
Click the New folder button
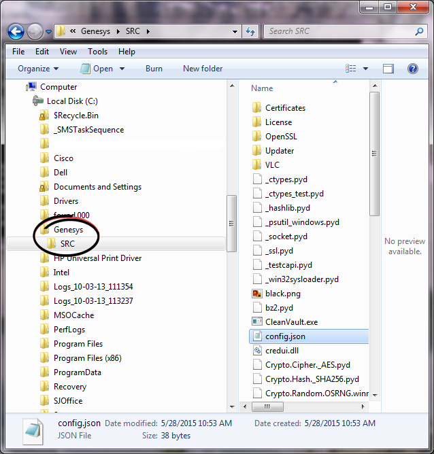pyautogui.click(x=203, y=69)
